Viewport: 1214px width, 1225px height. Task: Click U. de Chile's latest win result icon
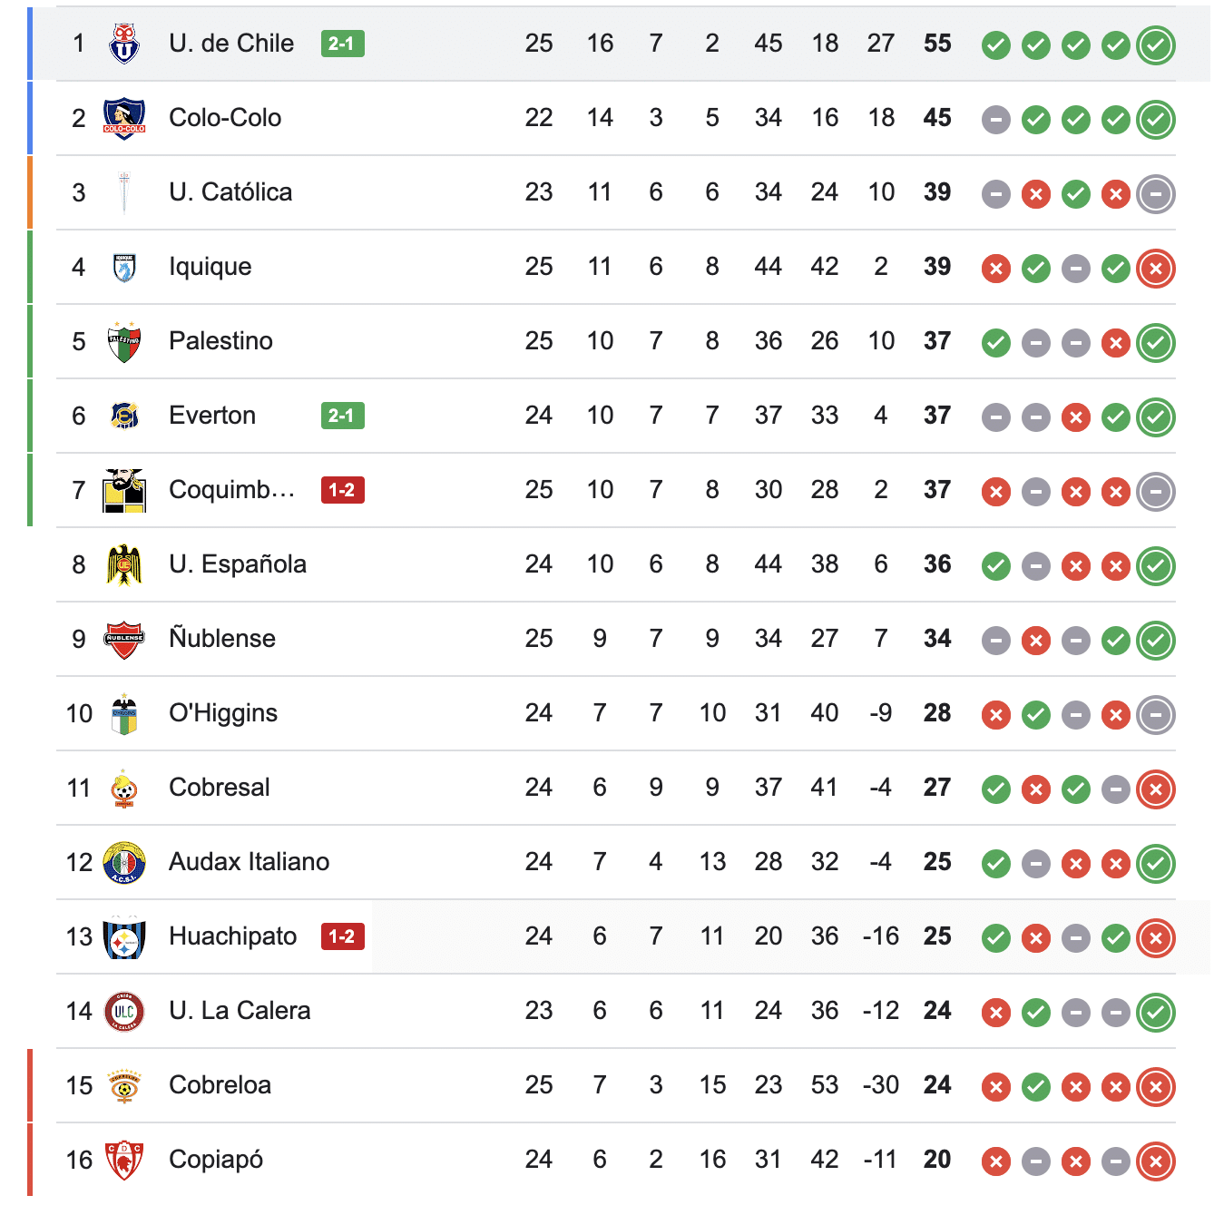[1156, 44]
